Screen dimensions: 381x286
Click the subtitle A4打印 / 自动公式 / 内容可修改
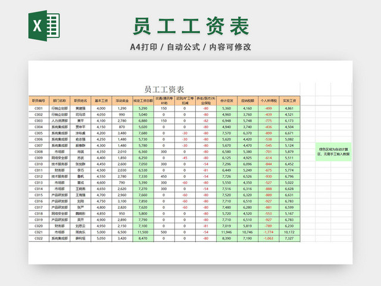190,47
